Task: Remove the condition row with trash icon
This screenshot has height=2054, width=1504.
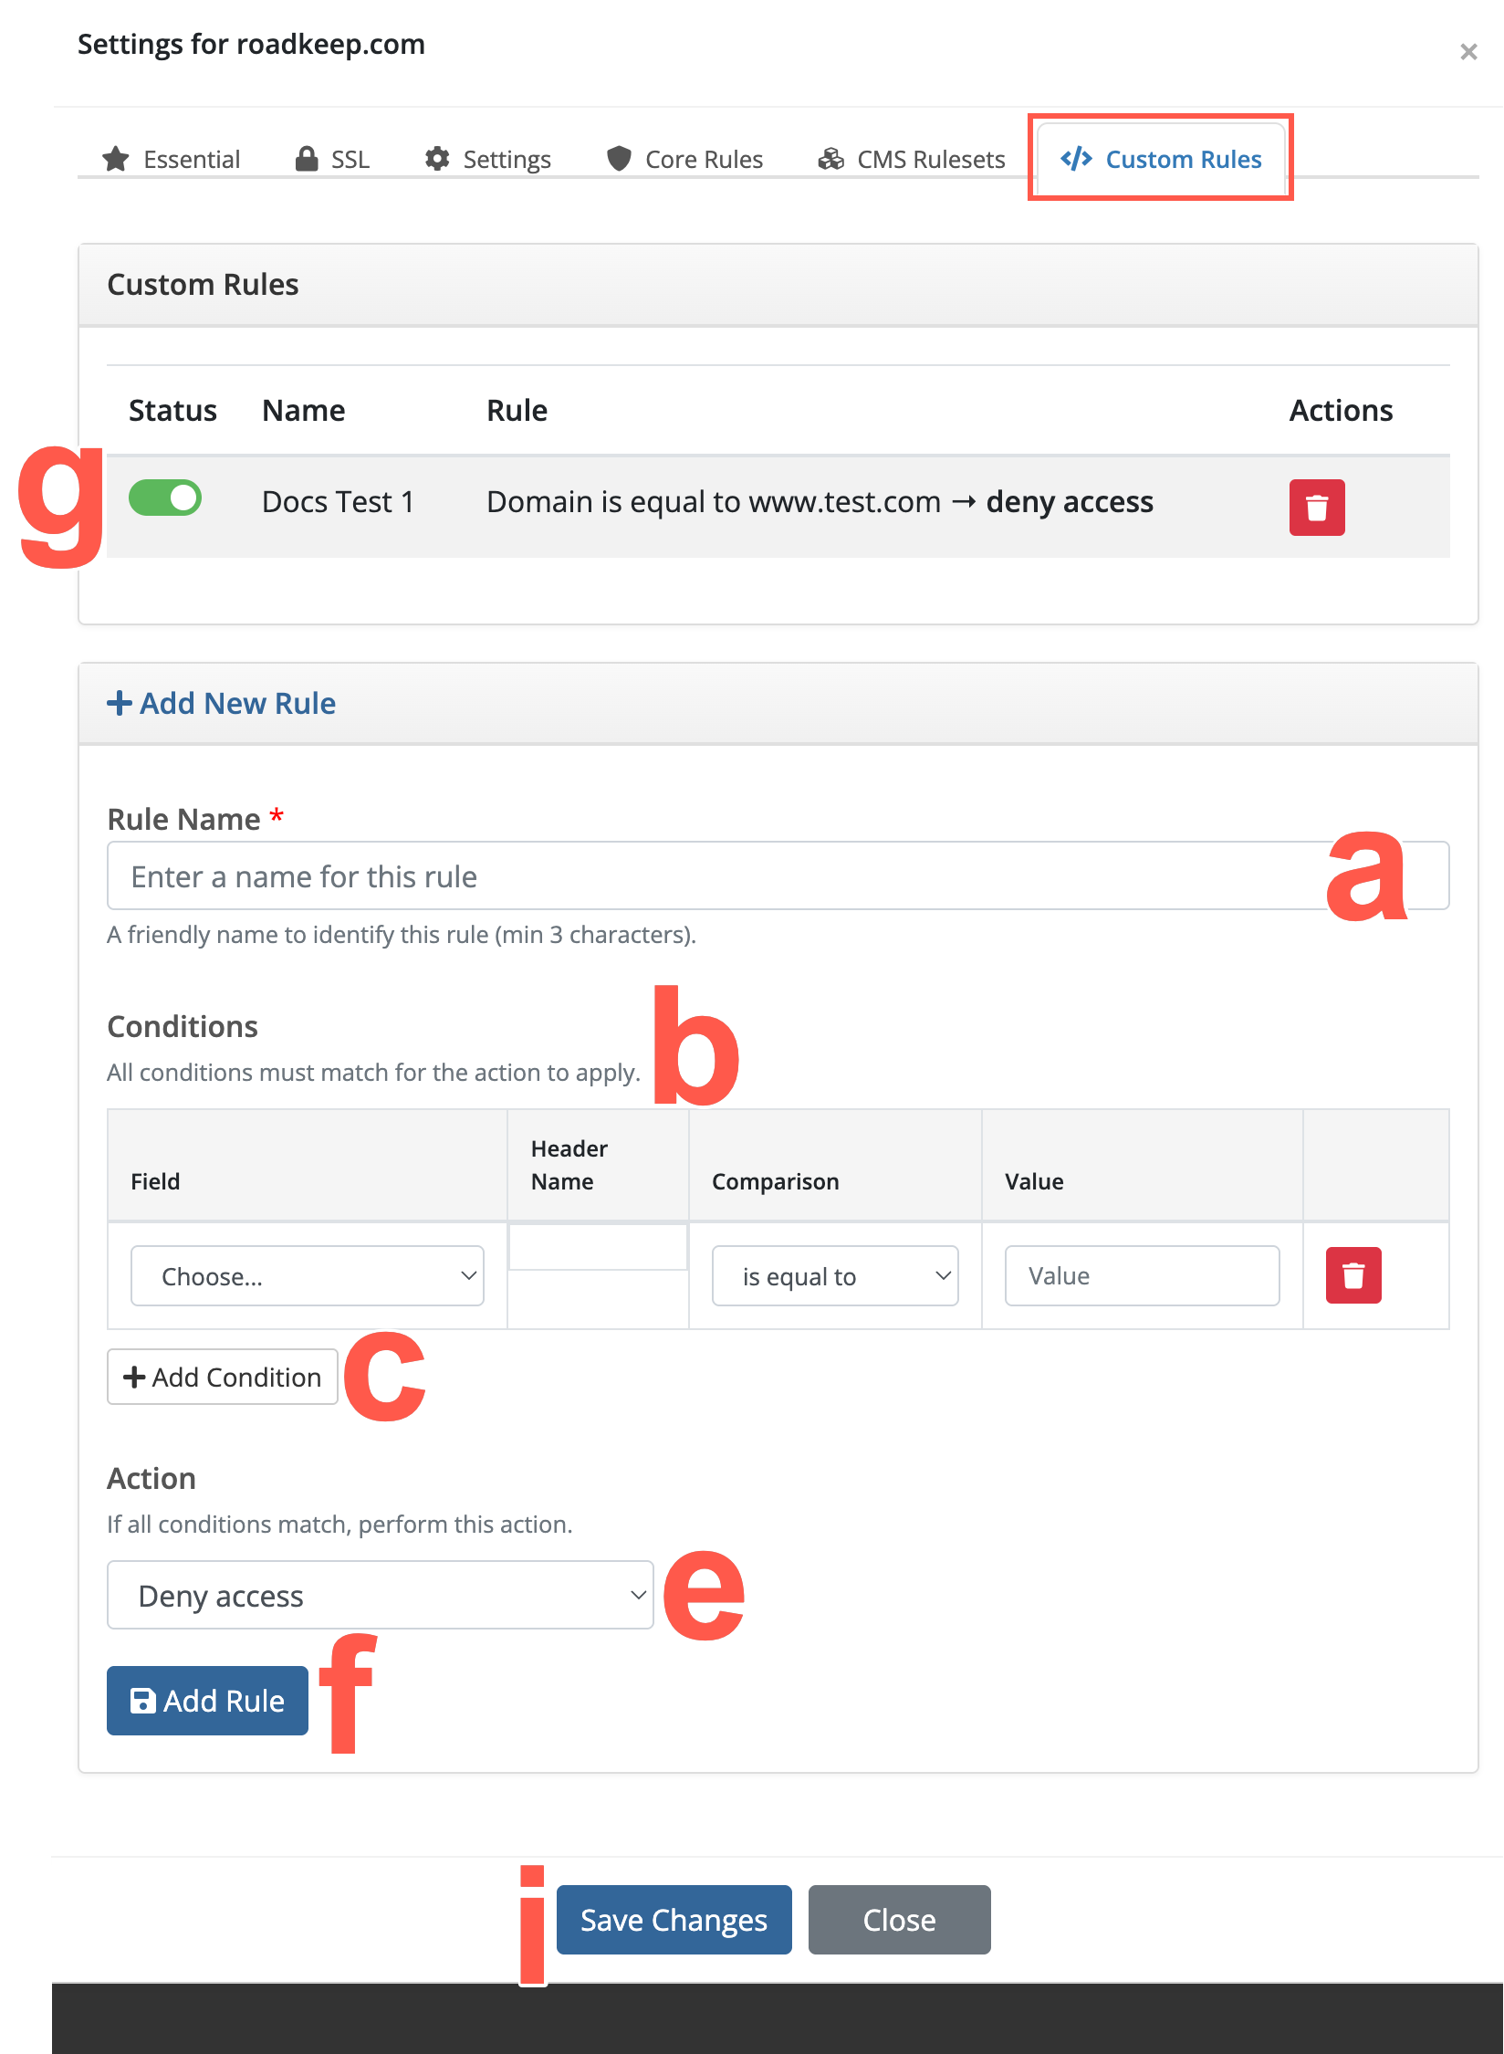Action: click(1353, 1274)
